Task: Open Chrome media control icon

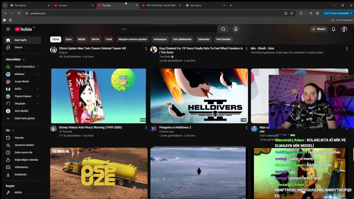Action: 311,13
